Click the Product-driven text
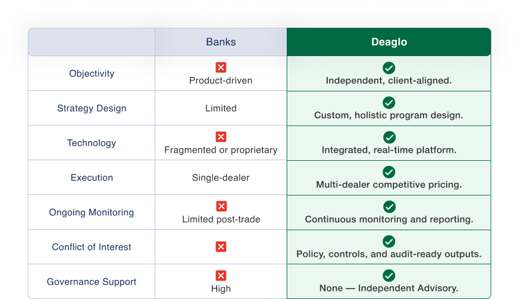The image size is (519, 299). point(221,80)
